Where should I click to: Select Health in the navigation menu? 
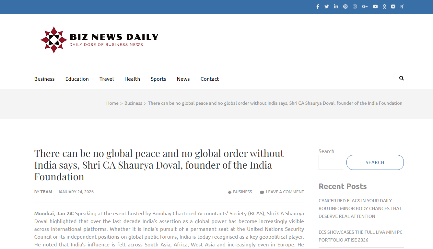click(x=132, y=79)
